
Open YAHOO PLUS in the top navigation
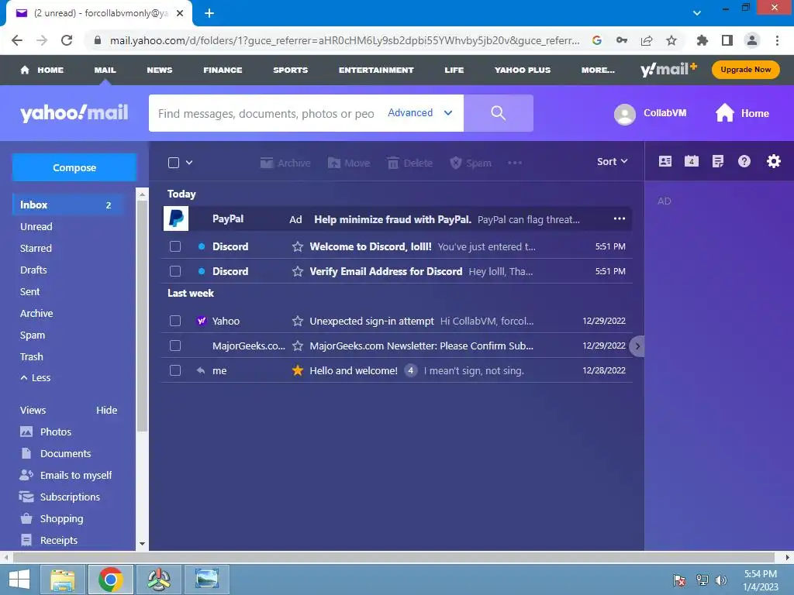tap(523, 70)
